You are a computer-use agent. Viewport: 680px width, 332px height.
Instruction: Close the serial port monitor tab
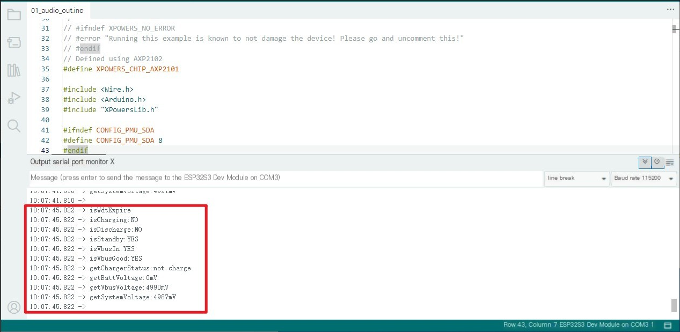click(112, 162)
